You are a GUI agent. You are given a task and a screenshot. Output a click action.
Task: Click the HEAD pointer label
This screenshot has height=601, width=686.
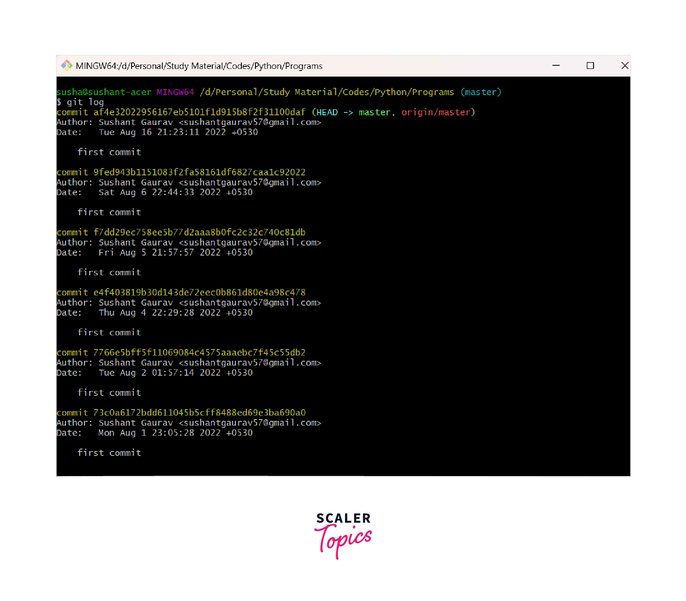[327, 112]
